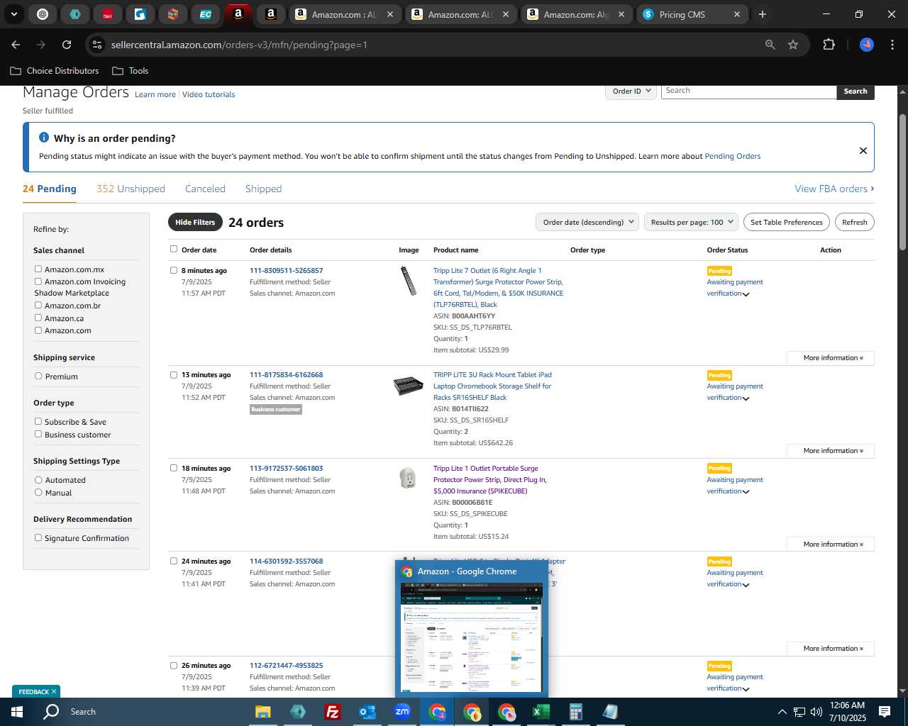Open order 113-9172537-5061803 link
Viewport: 908px width, 726px height.
coord(286,468)
